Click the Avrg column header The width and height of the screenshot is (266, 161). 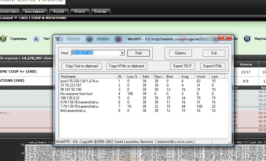[x=187, y=77]
